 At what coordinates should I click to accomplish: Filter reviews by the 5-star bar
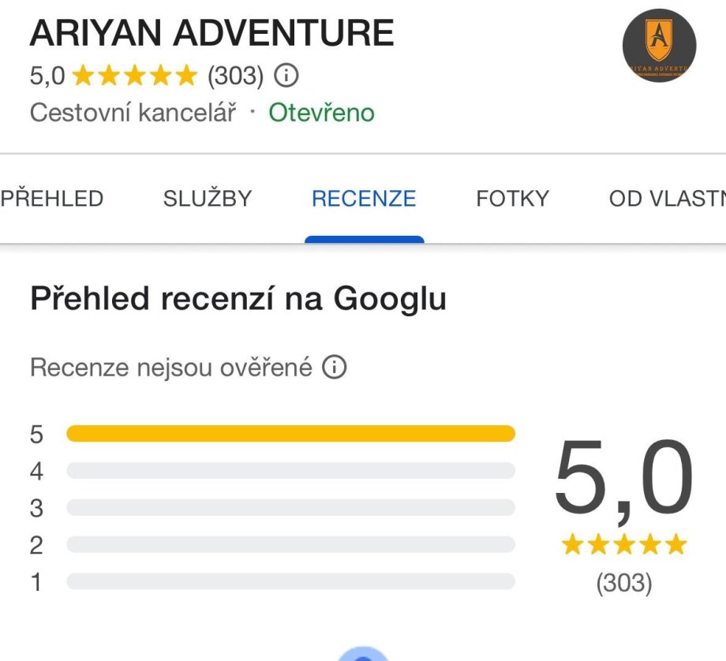pos(290,434)
